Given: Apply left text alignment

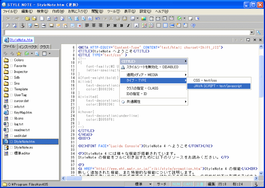Looking at the screenshot, I should click(87, 26).
